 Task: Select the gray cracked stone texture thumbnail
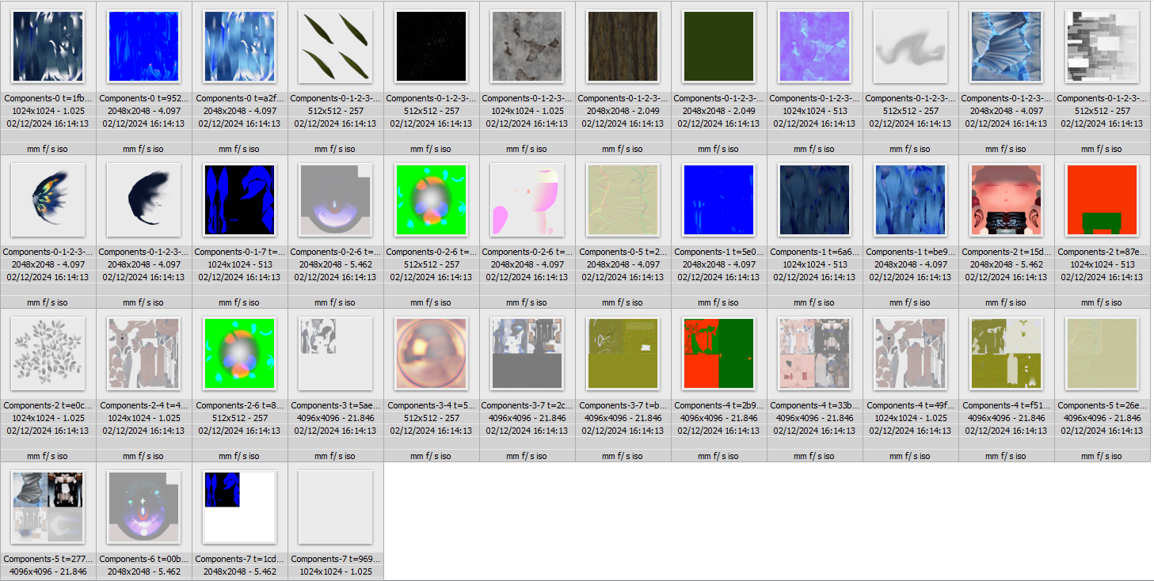[x=527, y=46]
